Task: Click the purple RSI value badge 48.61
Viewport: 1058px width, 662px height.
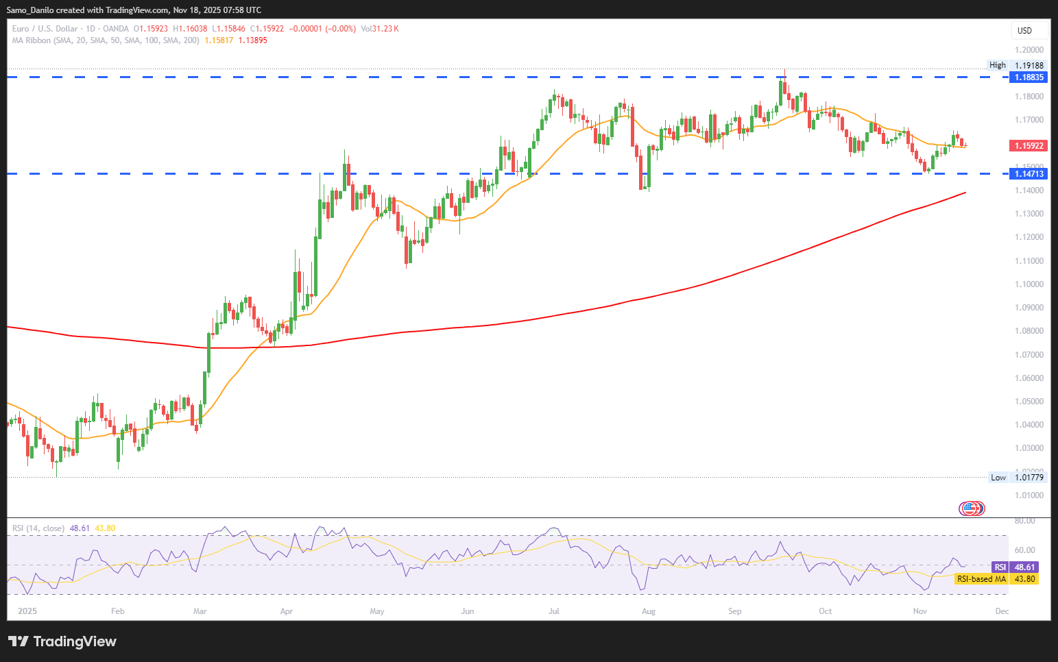Action: click(1015, 567)
